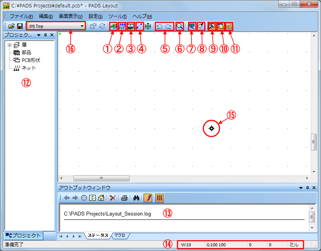Screen dimensions: 321x251
Task: Click the next-tab navigation arrow
Action: [x=73, y=236]
